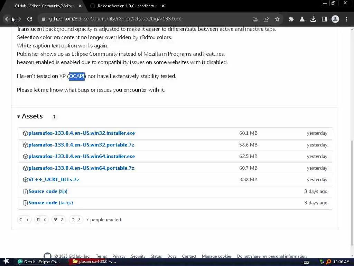The width and height of the screenshot is (354, 266).
Task: Click the keyboard icon in system tray
Action: pos(306,263)
